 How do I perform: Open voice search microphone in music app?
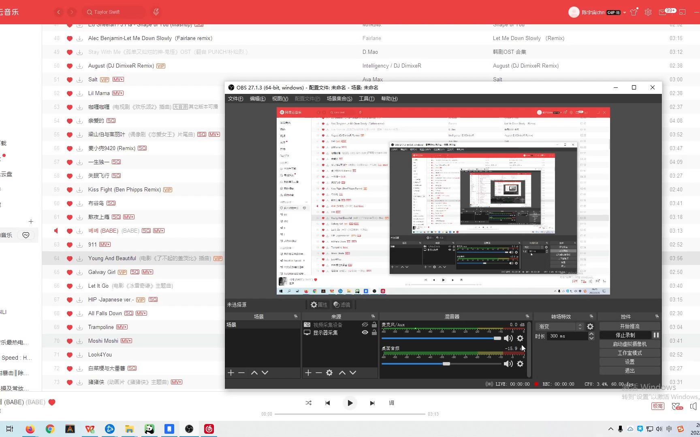[x=156, y=12]
